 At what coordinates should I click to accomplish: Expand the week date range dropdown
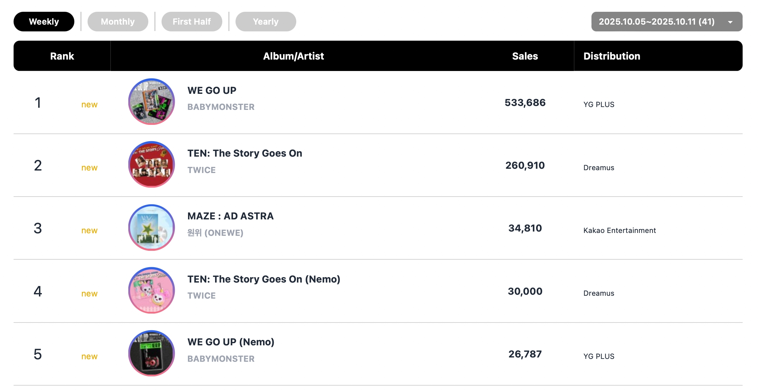[x=657, y=22]
